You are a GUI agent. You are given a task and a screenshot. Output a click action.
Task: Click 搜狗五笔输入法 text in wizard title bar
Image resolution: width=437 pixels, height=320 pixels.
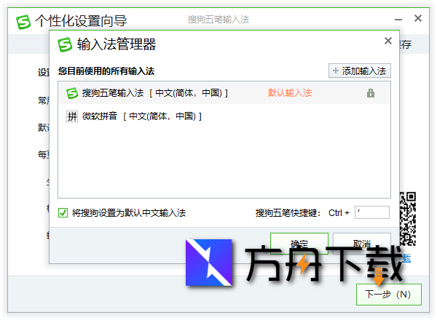(219, 20)
